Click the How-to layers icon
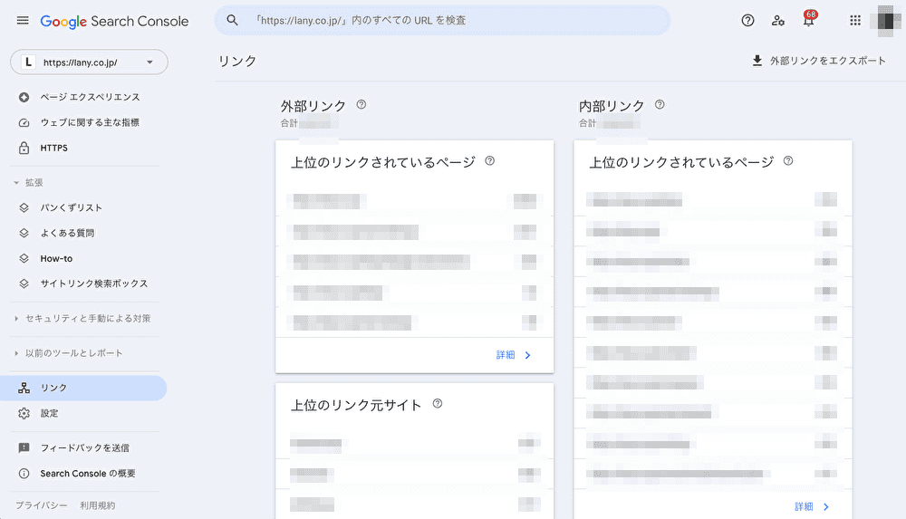Screen dimensions: 906x519 coord(24,258)
